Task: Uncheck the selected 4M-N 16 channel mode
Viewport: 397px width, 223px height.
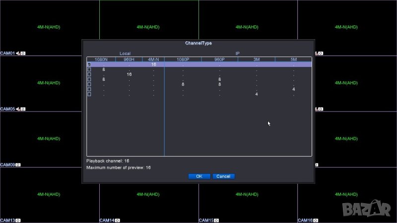Action: [89, 64]
